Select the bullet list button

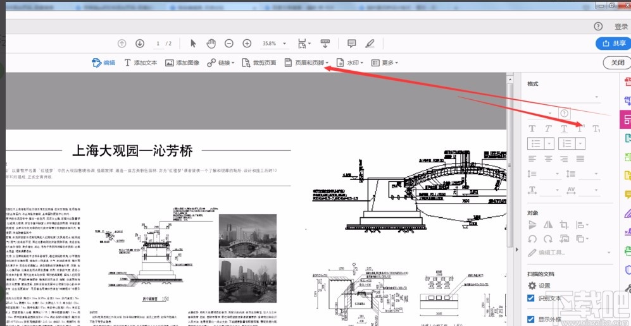(536, 143)
